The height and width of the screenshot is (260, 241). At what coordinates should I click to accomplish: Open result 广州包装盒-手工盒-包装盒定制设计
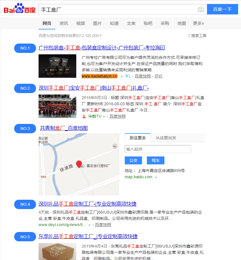102,48
